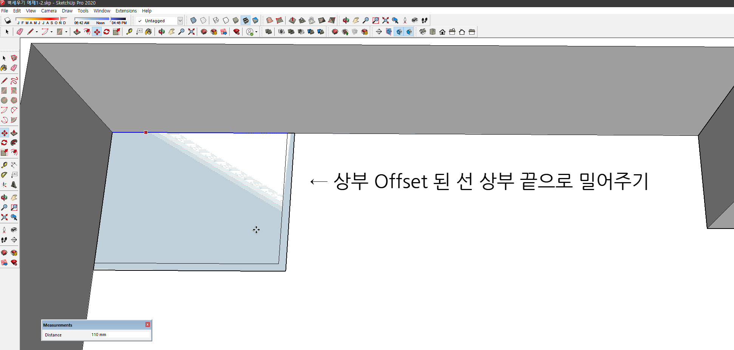734x350 pixels.
Task: Open the Camera menu
Action: [49, 11]
